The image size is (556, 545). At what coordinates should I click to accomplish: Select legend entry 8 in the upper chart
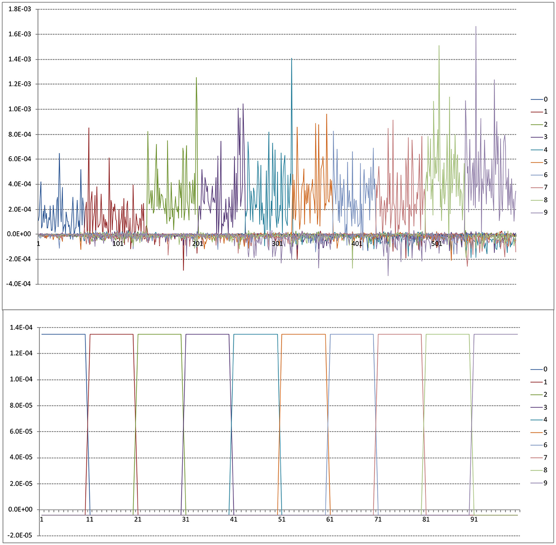click(x=539, y=200)
